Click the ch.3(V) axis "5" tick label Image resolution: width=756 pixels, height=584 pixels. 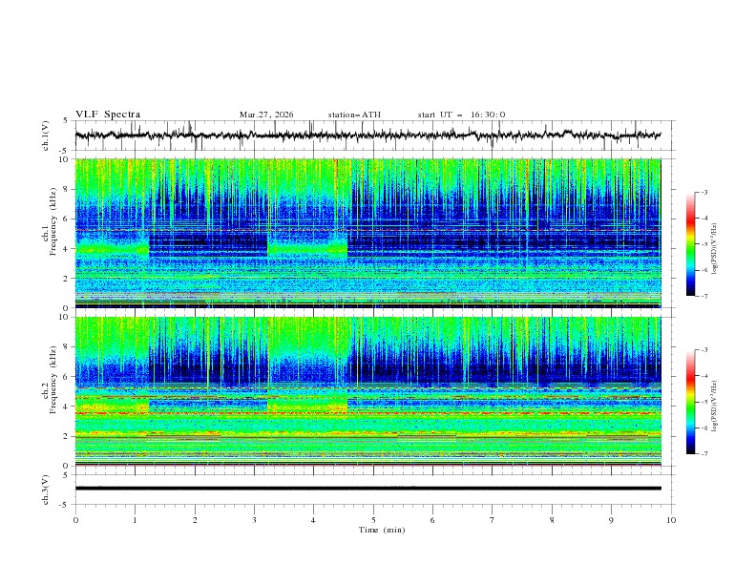(66, 474)
